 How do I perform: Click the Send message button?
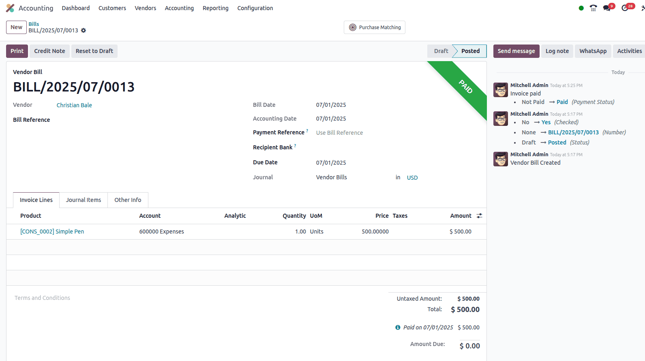[x=516, y=51]
